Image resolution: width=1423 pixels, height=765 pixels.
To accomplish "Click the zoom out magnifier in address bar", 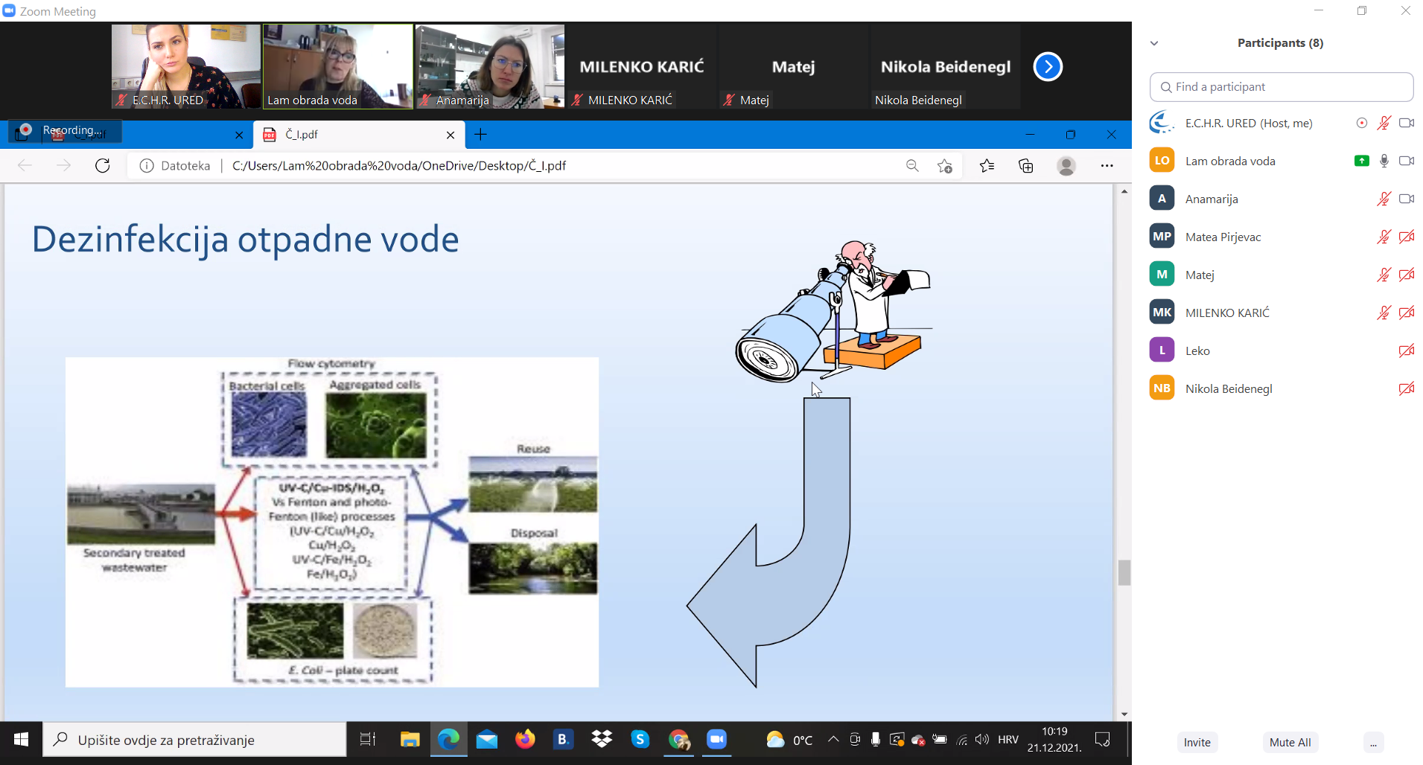I will (x=912, y=165).
